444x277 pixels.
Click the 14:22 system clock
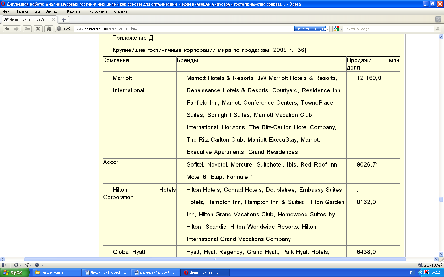point(435,273)
